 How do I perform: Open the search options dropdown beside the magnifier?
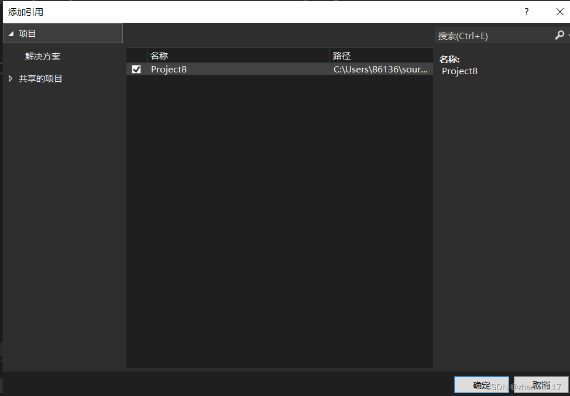click(567, 35)
